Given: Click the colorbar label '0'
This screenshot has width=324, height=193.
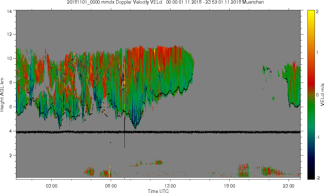Looking at the screenshot, I should pos(317,95).
